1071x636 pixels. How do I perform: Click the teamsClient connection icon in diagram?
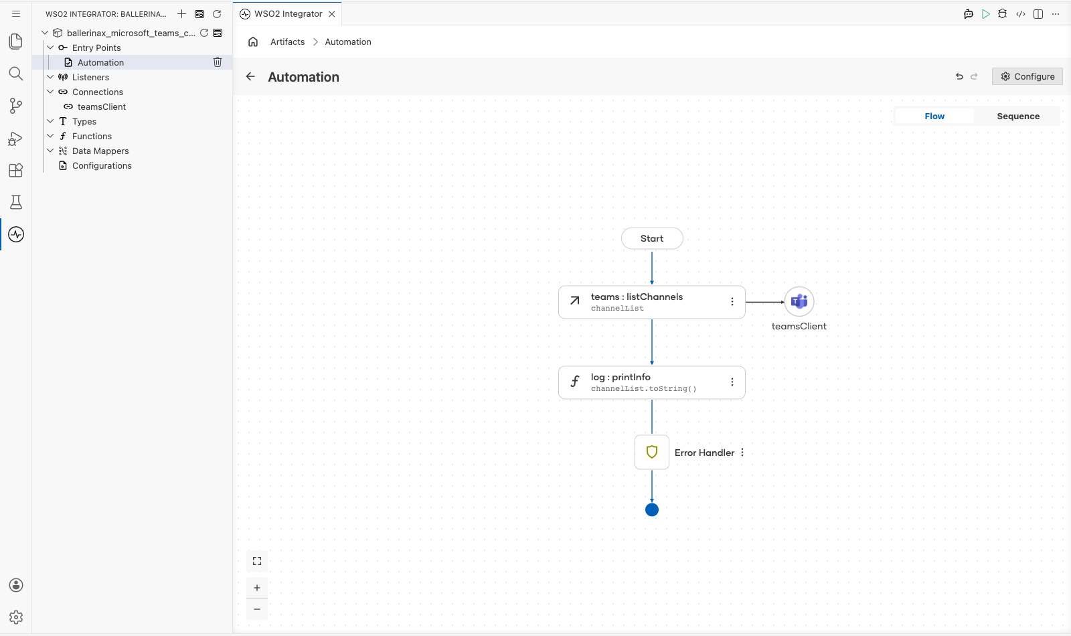tap(799, 302)
